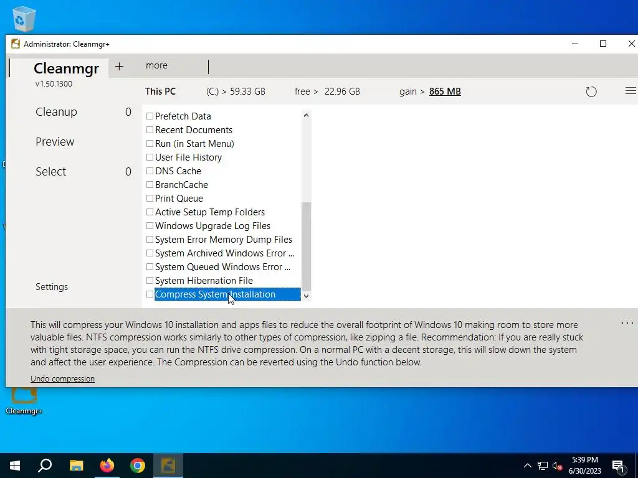Screen dimensions: 638x478
Task: Click the This PC label
Action: [160, 91]
